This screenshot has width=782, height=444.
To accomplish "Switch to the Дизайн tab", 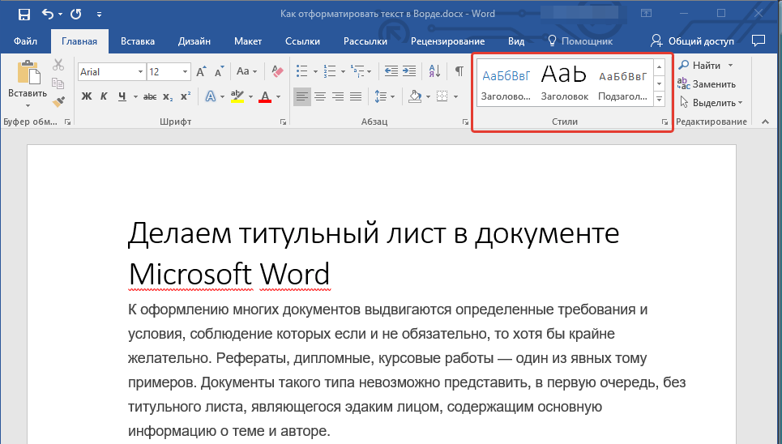I will (194, 41).
